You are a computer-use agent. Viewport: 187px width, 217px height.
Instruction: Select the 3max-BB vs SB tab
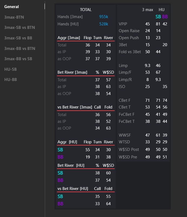coord(18,59)
